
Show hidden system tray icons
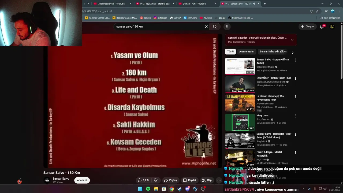[x=303, y=189]
